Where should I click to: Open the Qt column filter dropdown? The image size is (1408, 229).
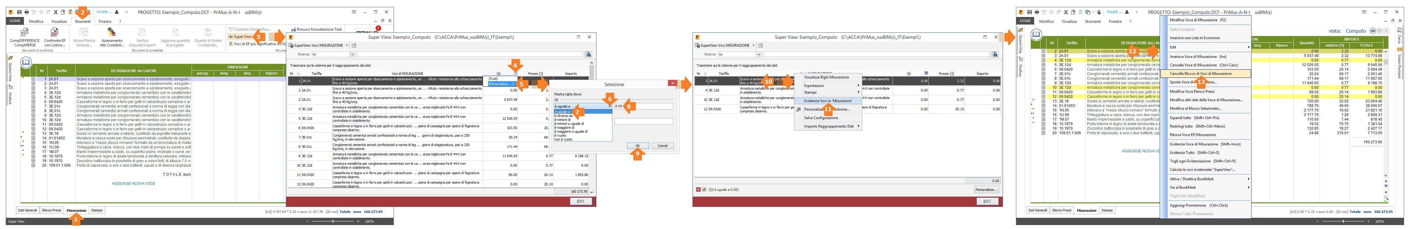[515, 73]
